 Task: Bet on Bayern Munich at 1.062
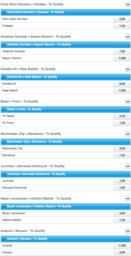pos(122,58)
